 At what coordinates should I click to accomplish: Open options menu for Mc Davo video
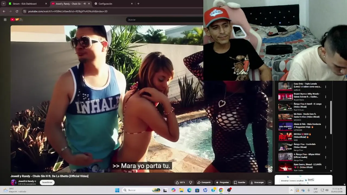pyautogui.click(x=326, y=117)
